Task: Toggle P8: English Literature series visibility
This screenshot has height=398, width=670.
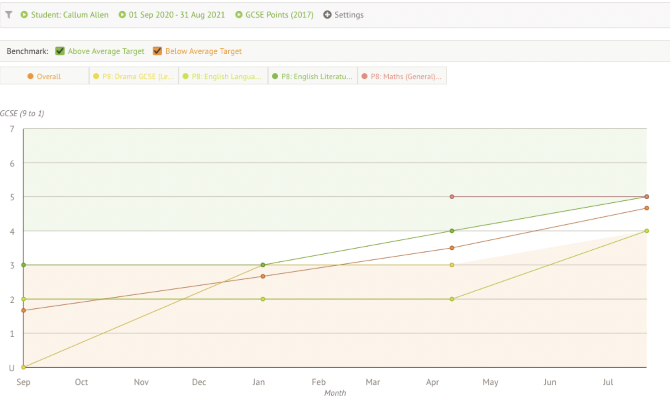Action: click(x=316, y=76)
